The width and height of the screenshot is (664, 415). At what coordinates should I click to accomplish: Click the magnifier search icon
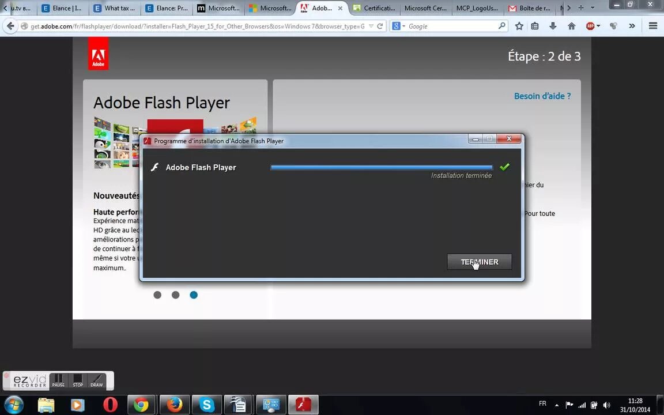502,26
